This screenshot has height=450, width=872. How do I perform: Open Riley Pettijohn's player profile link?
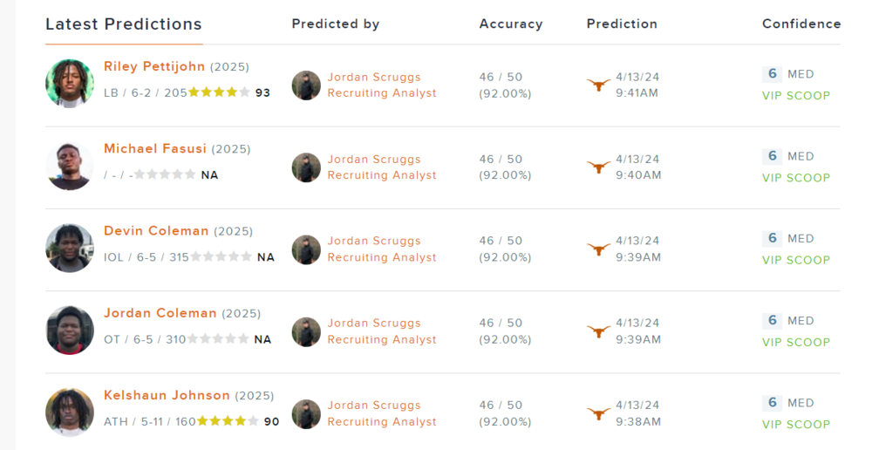[x=154, y=66]
